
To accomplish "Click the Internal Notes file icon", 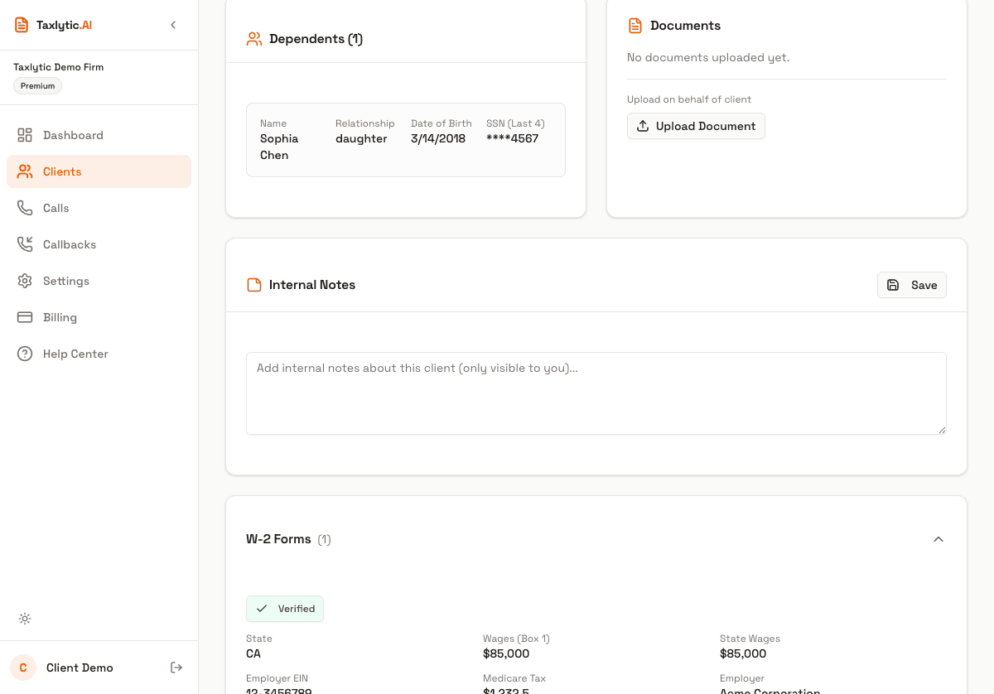I will click(253, 284).
